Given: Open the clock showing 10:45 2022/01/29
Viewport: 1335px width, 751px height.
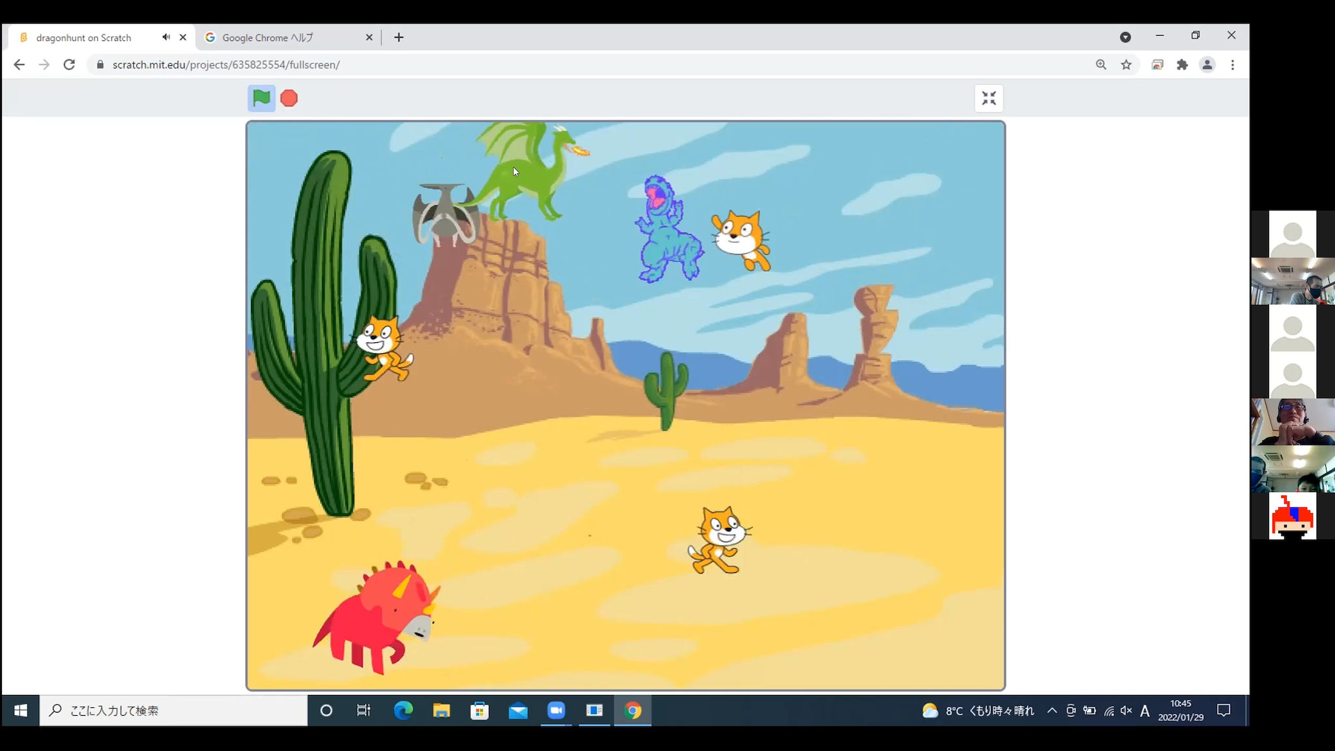Looking at the screenshot, I should (1181, 711).
